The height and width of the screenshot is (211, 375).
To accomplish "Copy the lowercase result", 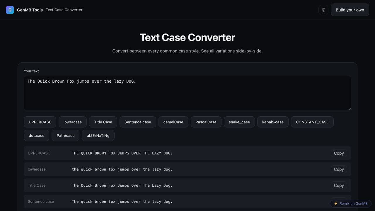I will [x=339, y=169].
